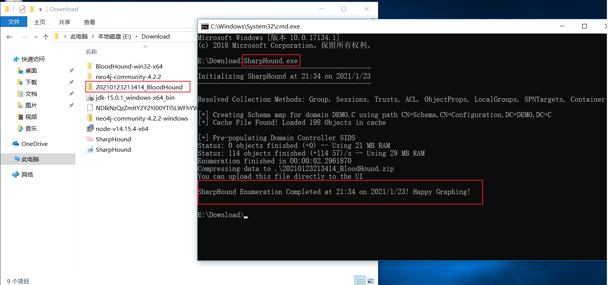Click the Properties checkmark icon in quick access toolbar
The width and height of the screenshot is (608, 285).
tap(22, 9)
